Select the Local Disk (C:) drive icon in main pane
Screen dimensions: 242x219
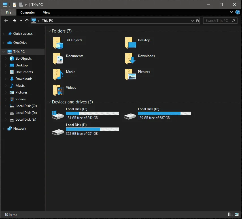coord(58,115)
